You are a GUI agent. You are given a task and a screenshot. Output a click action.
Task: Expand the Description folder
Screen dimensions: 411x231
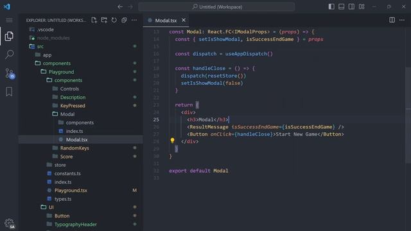pyautogui.click(x=73, y=97)
